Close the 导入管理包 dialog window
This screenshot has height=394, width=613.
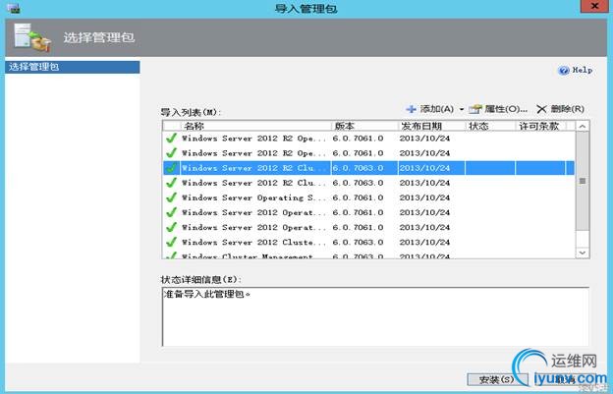[x=594, y=6]
